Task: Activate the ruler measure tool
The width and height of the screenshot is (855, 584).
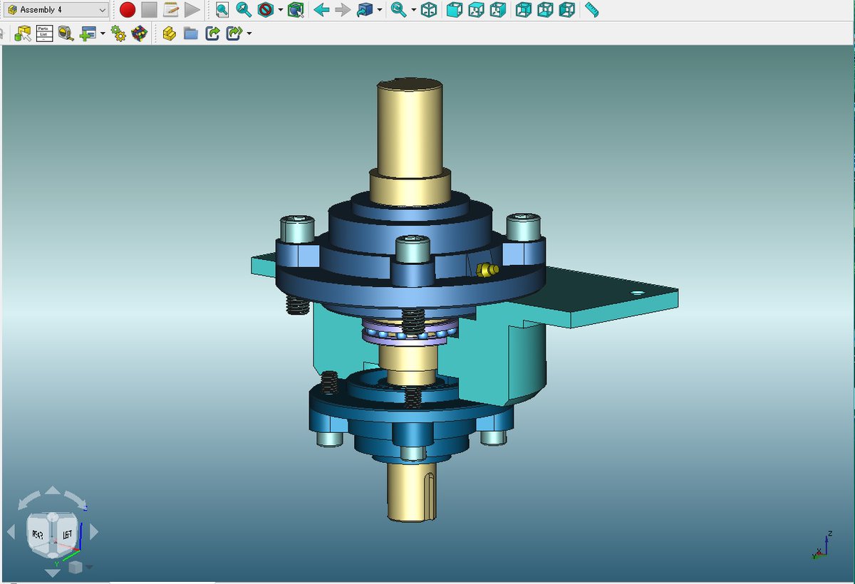Action: pos(591,10)
